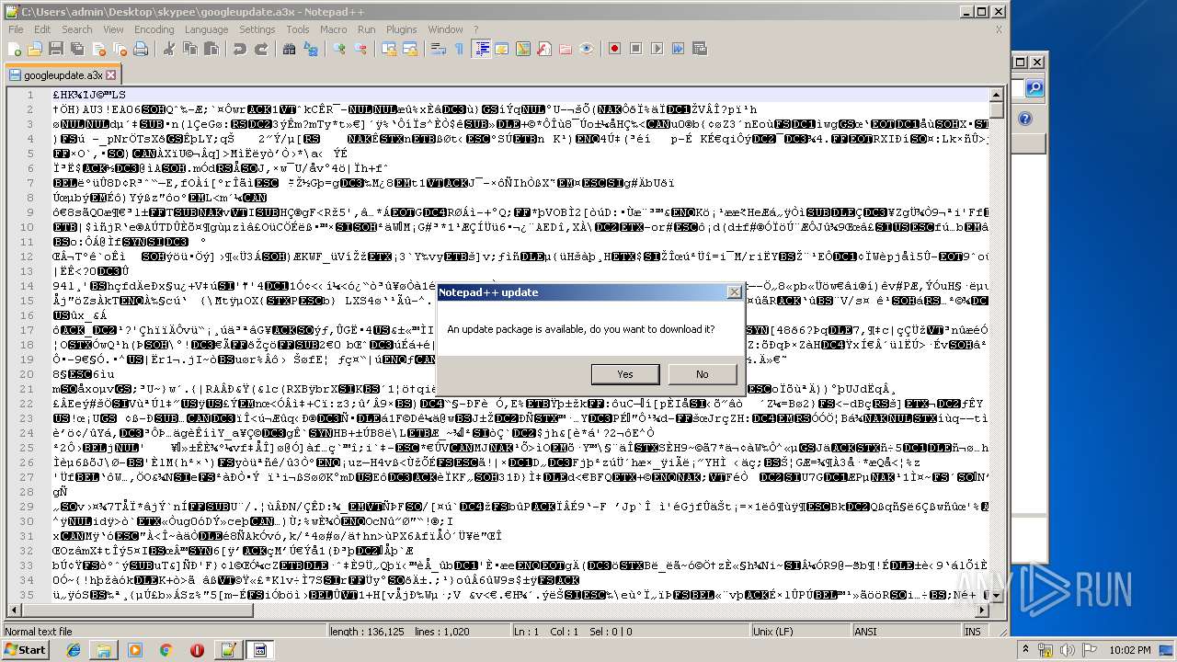Screen dimensions: 1177x662
Task: Close the Notepad++ update dialog
Action: (734, 292)
